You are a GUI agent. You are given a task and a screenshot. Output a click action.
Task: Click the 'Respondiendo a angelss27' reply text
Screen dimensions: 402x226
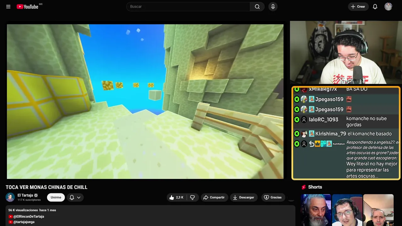tap(373, 150)
